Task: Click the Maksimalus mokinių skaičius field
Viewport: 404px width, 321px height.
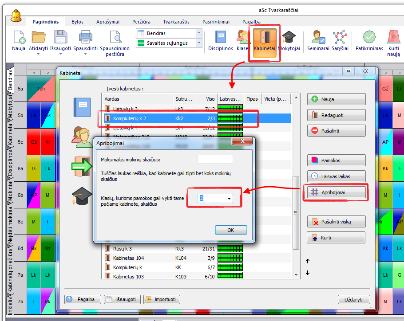Action: coord(215,159)
